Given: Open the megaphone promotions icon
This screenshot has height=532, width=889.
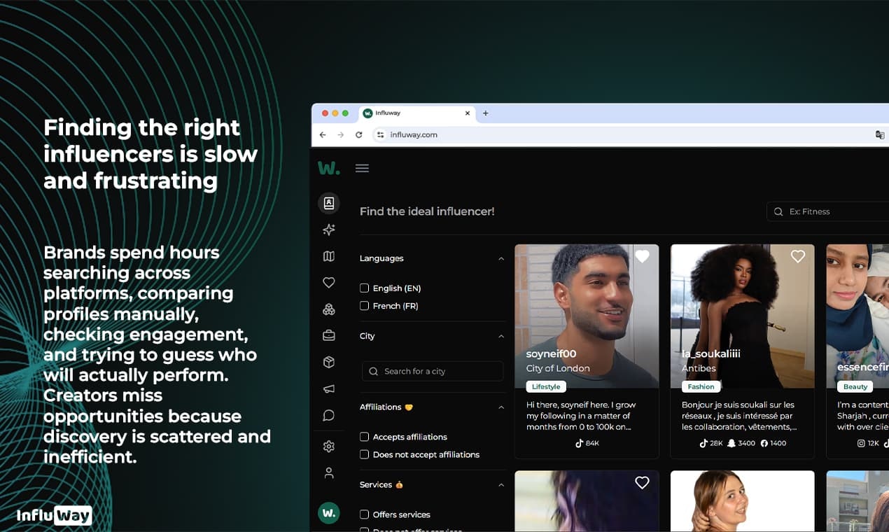Looking at the screenshot, I should [x=329, y=388].
